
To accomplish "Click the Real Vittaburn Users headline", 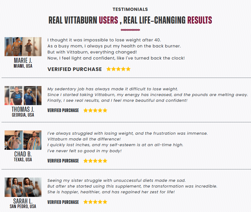I will 130,20.
